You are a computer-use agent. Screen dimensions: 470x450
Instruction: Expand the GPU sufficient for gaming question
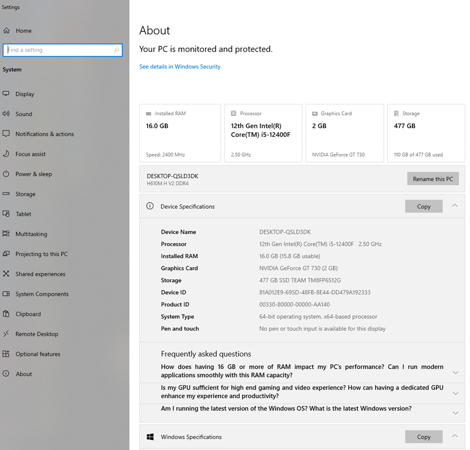456,394
